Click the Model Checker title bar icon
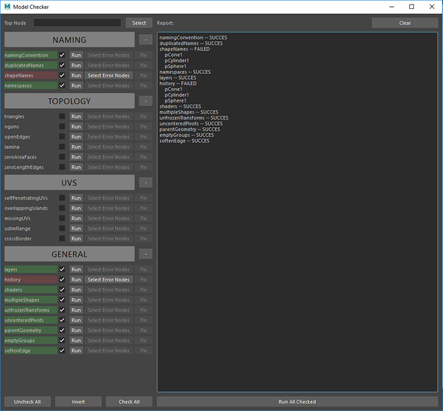This screenshot has height=411, width=443. click(6, 6)
